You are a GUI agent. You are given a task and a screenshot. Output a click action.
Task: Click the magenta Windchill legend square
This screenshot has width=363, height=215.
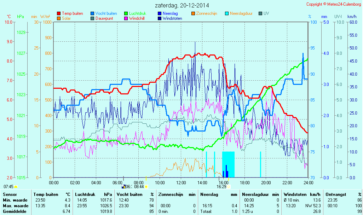126,18
